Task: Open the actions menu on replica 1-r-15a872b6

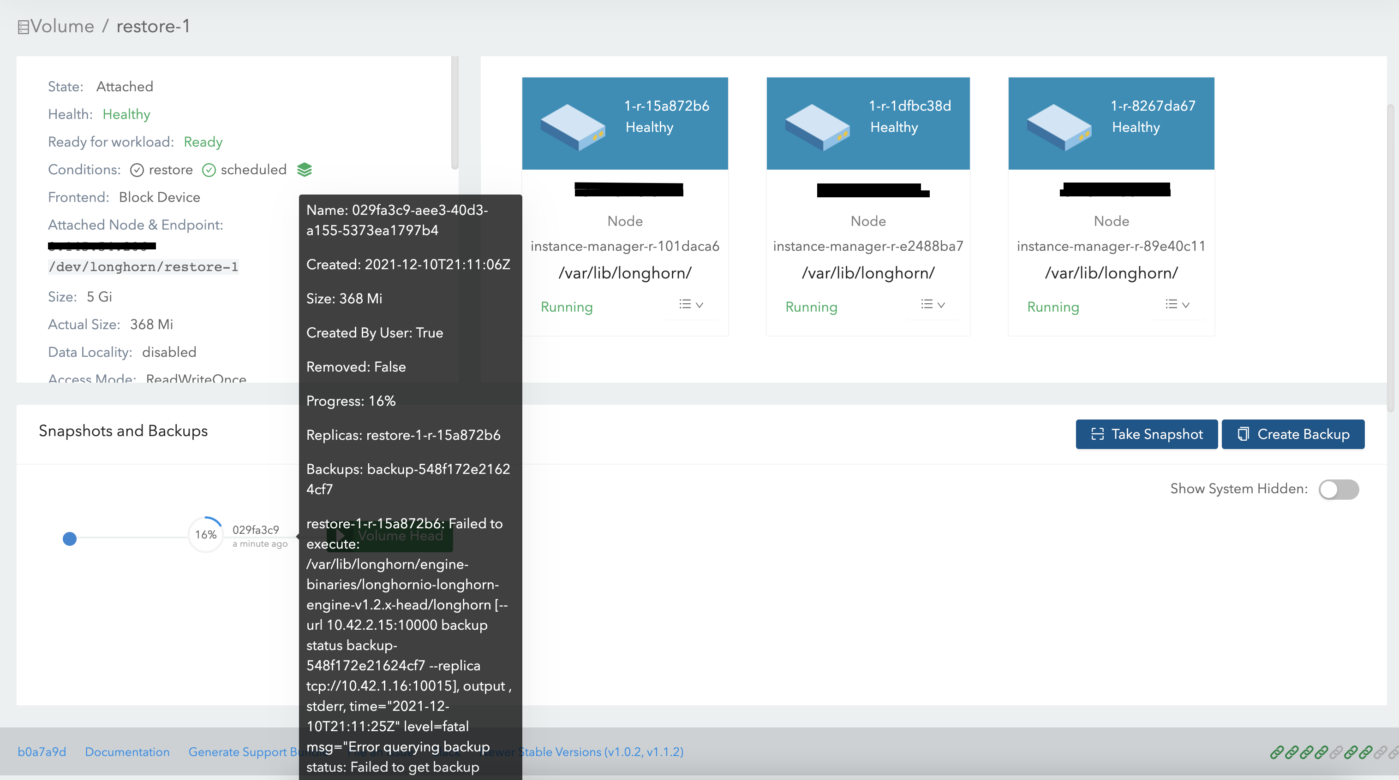Action: coord(689,304)
